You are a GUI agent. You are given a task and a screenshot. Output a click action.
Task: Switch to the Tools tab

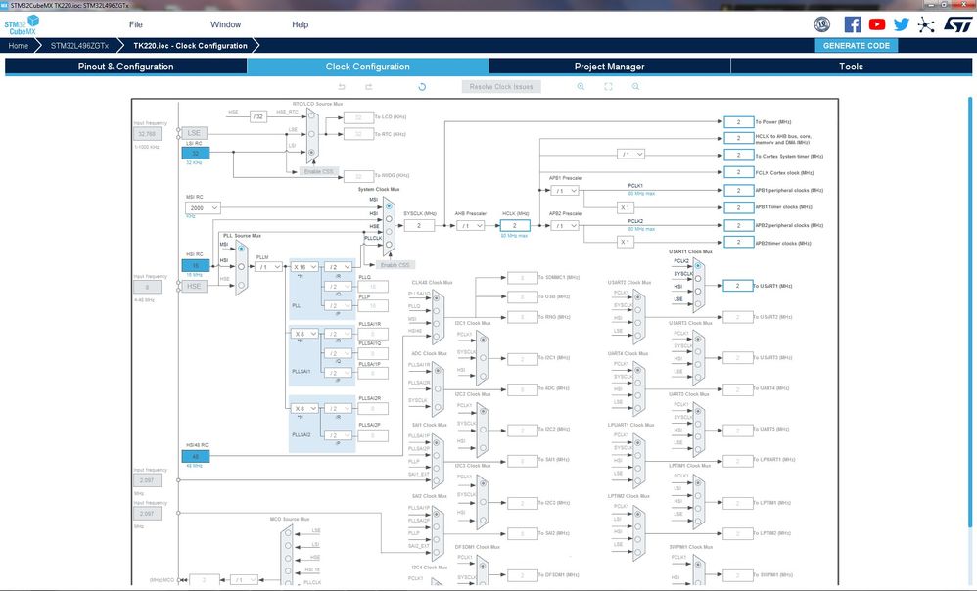click(851, 66)
